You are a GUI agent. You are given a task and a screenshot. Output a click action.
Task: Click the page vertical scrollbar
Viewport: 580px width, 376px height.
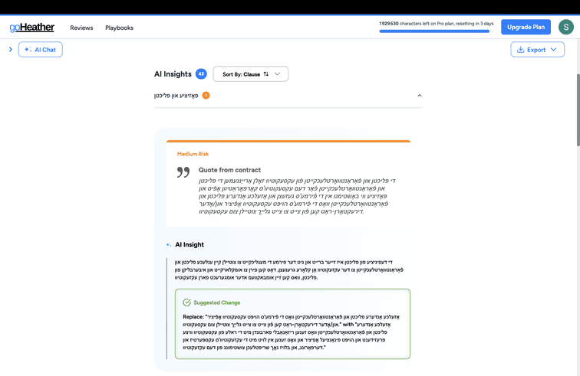pos(578,110)
